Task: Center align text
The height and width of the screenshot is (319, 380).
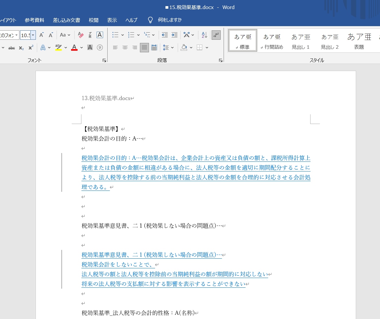Action: [125, 48]
